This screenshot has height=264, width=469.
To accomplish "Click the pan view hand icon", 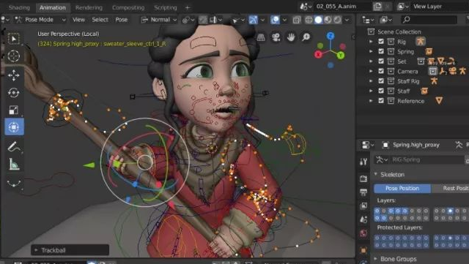I will pyautogui.click(x=291, y=37).
